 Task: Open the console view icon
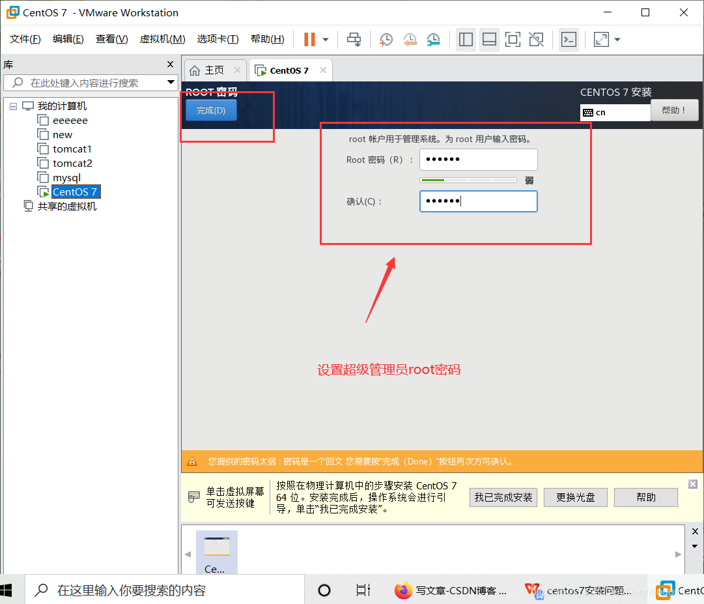[x=569, y=40]
